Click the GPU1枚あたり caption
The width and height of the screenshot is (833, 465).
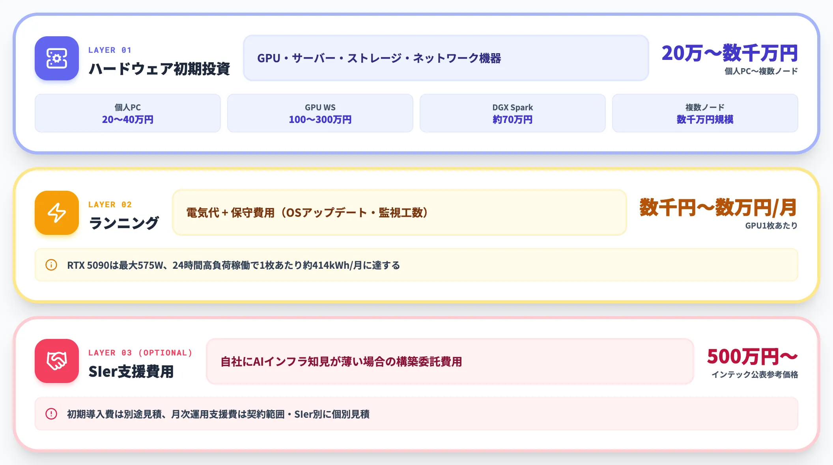771,226
